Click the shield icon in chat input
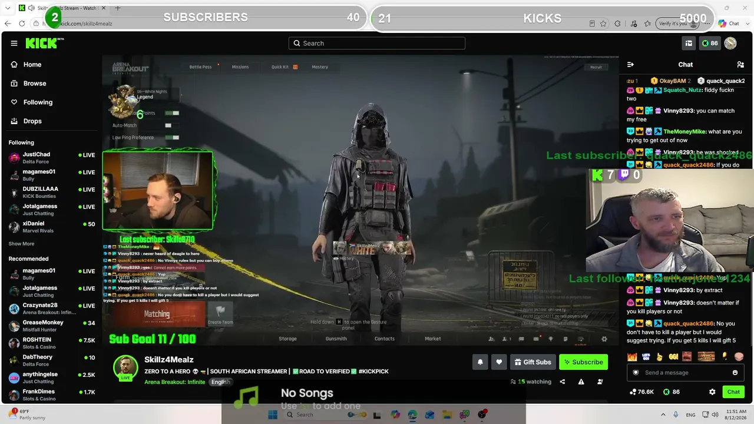Viewport: 754px width, 424px height. (636, 372)
